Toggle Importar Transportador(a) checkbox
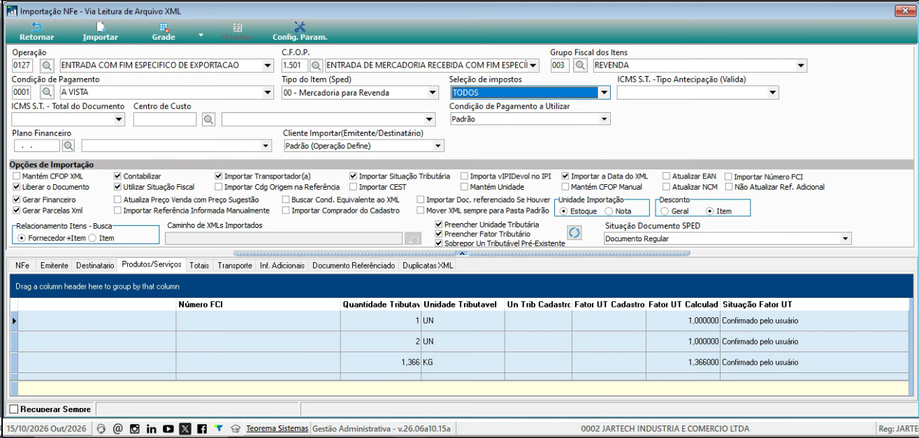919x438 pixels. [219, 176]
